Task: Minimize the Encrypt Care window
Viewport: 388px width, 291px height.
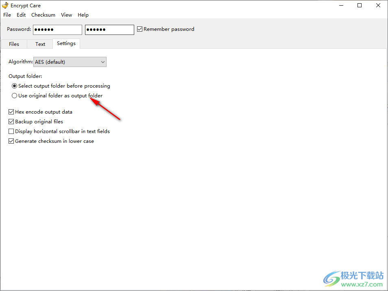Action: coord(341,5)
